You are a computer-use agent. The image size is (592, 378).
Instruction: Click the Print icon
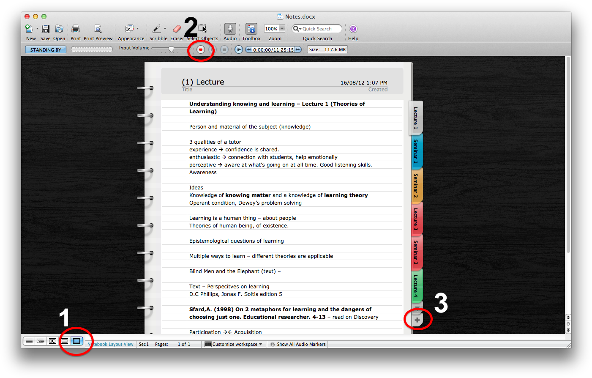[x=76, y=29]
